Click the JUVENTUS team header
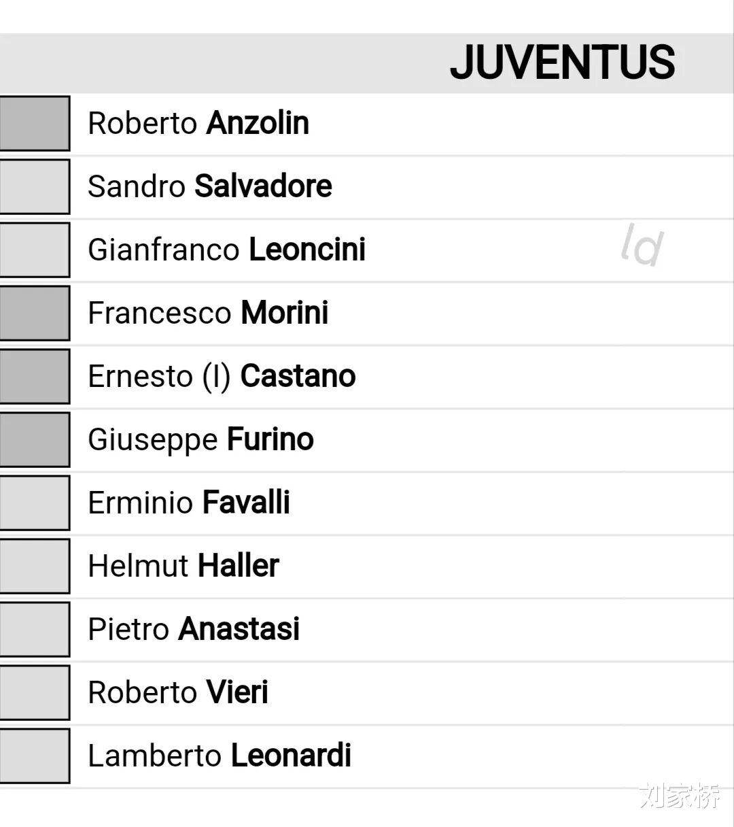 pyautogui.click(x=562, y=63)
